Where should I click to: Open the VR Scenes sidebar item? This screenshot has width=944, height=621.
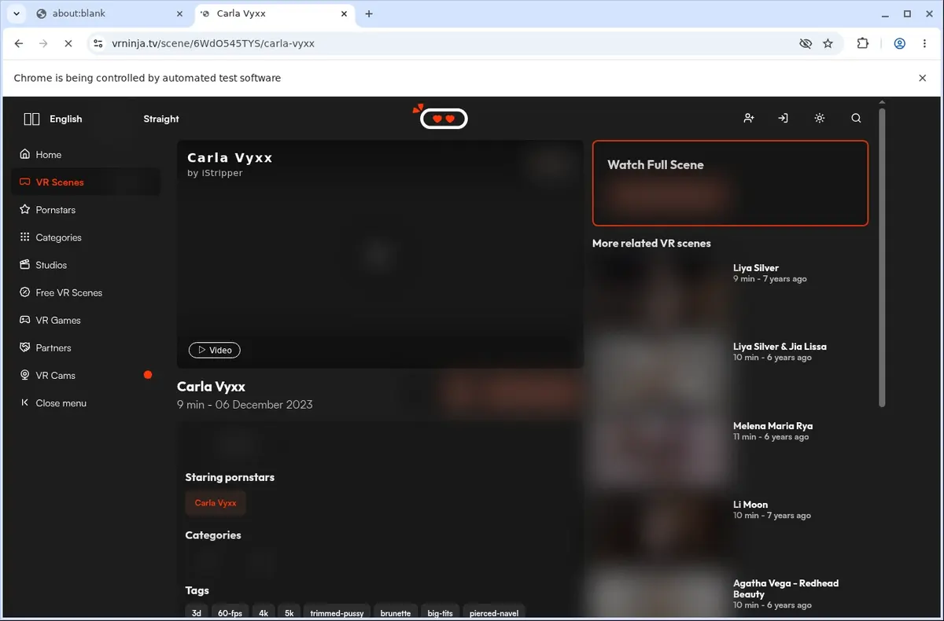coord(86,182)
